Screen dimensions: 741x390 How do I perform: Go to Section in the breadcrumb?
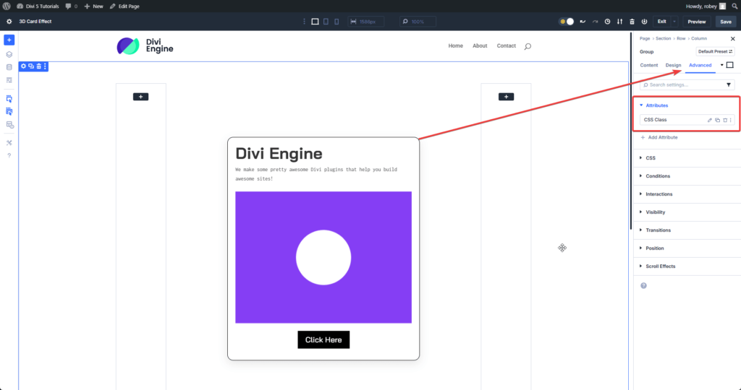pos(664,38)
